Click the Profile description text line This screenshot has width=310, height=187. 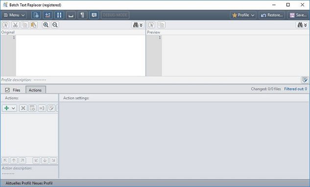tap(24, 80)
